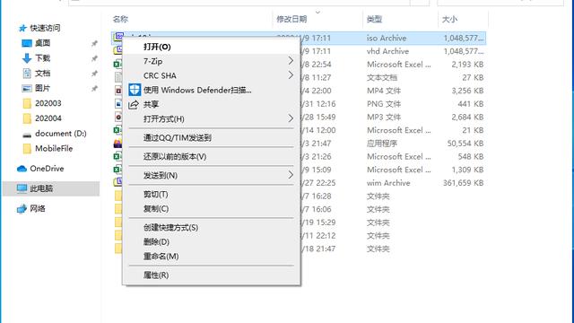The width and height of the screenshot is (574, 323).
Task: Open 发送到(N) submenu
Action: [212, 176]
